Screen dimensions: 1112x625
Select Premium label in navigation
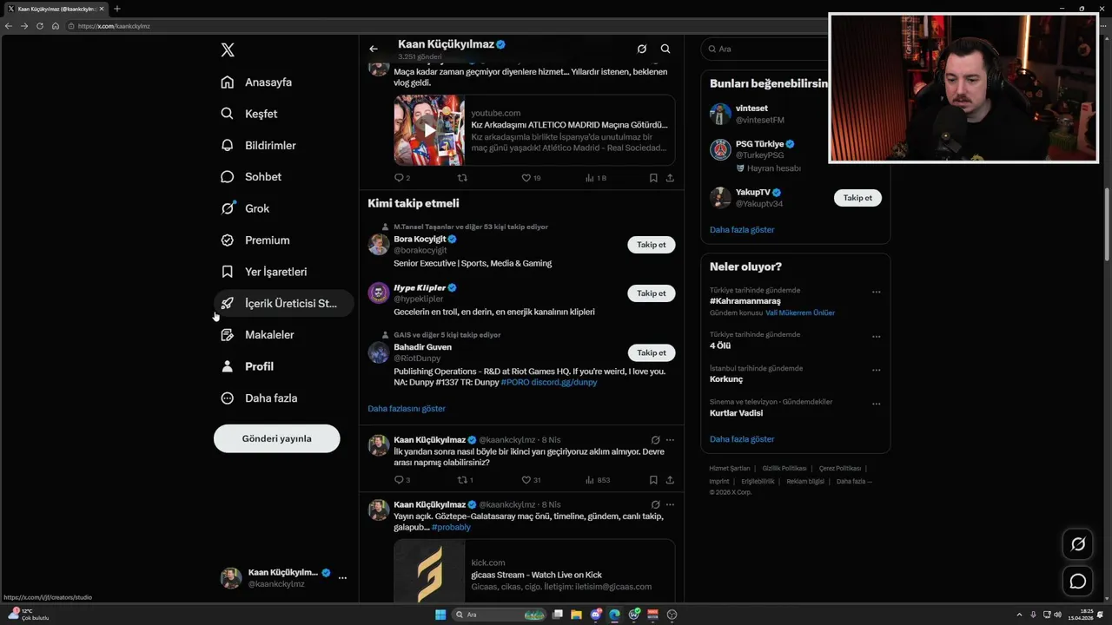click(268, 240)
